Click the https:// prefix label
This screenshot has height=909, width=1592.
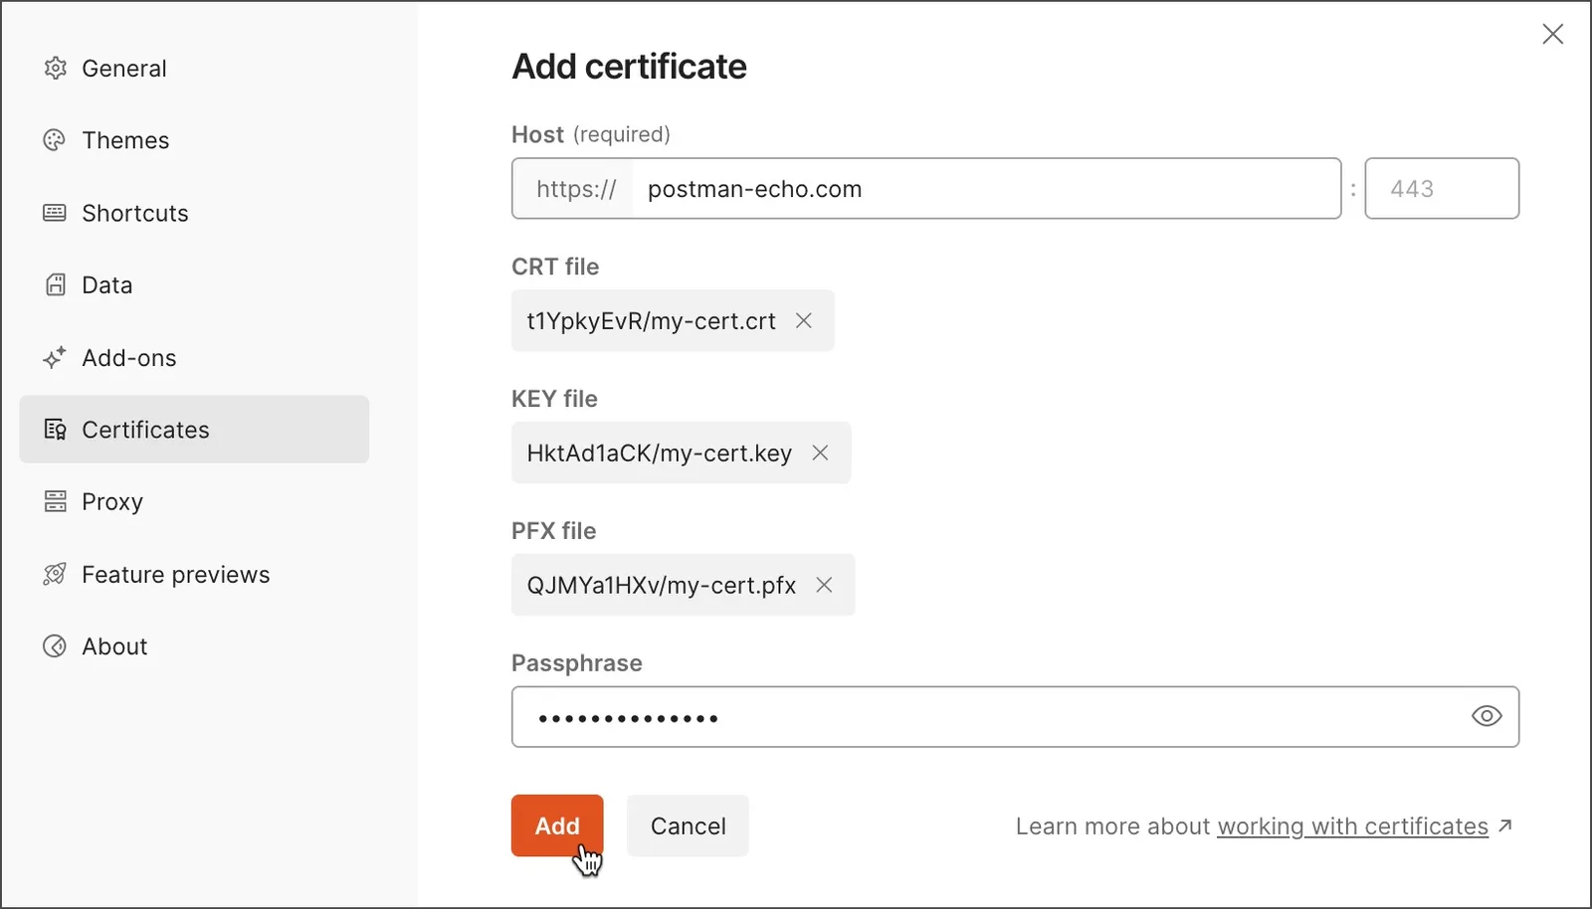[x=576, y=189]
